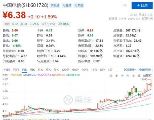Click the 最低 value 6.07
The width and height of the screenshot is (154, 120).
pos(15,36)
